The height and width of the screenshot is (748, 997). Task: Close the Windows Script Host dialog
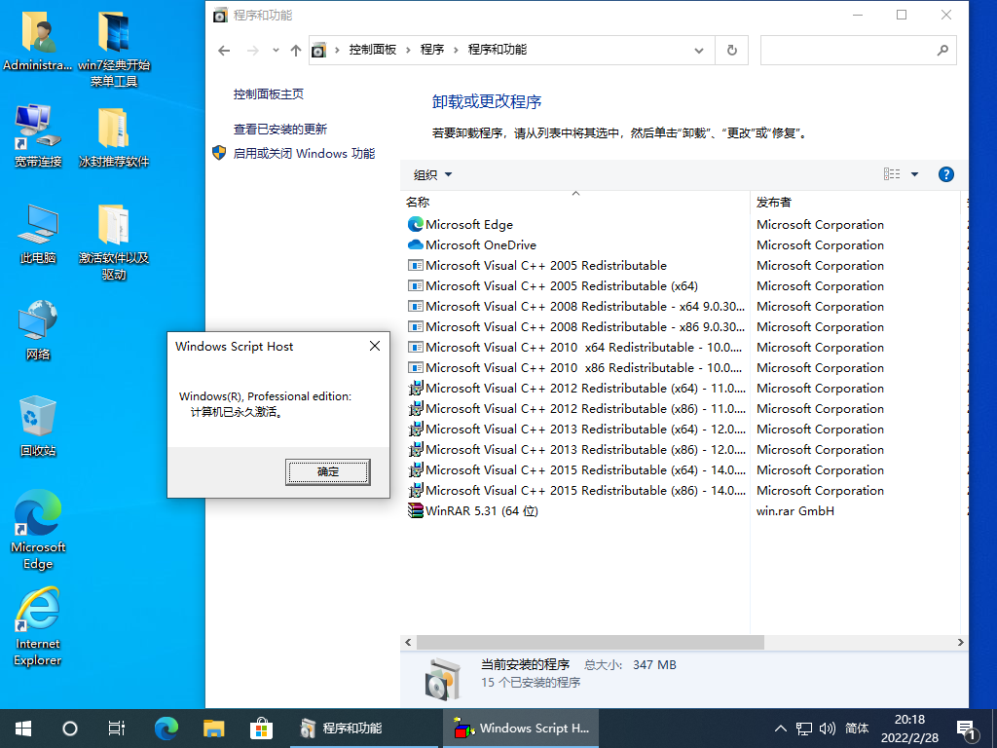click(375, 346)
